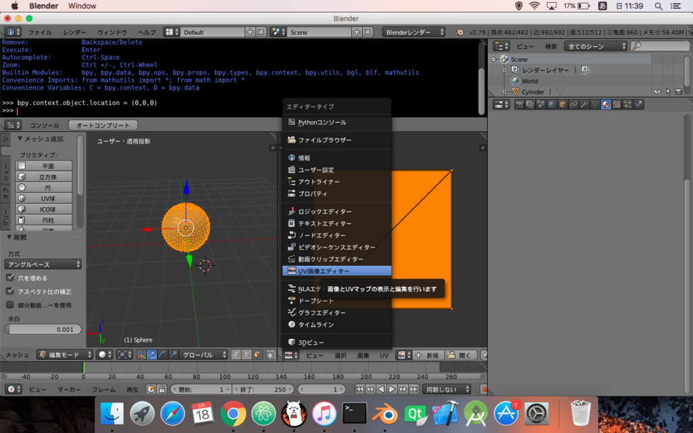693x433 pixels.
Task: Select face select mode icon
Action: click(x=257, y=355)
